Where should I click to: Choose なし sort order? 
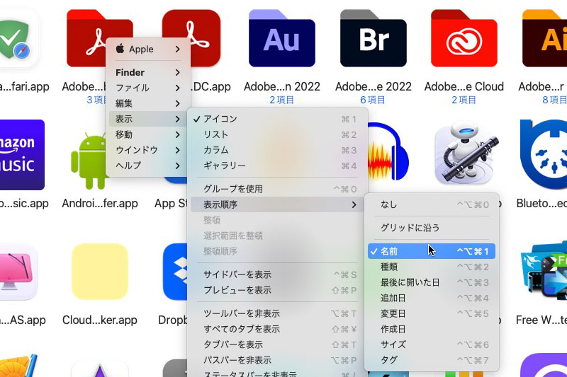[432, 204]
